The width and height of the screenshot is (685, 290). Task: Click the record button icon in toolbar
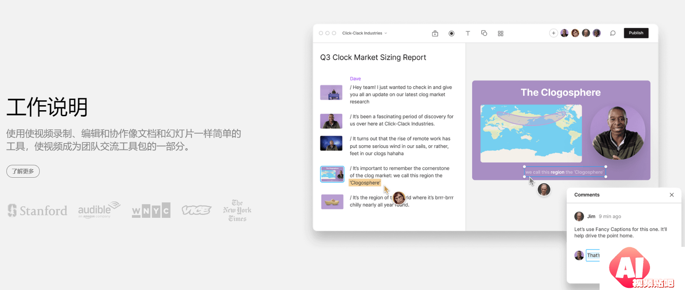(x=451, y=33)
